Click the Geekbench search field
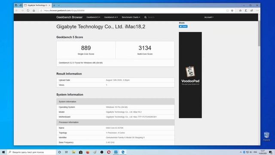Viewport: 275px width, 155px height. (x=162, y=17)
